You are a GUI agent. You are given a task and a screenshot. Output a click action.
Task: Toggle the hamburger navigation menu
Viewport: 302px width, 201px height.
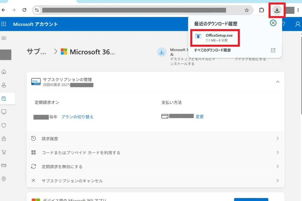coord(4,38)
